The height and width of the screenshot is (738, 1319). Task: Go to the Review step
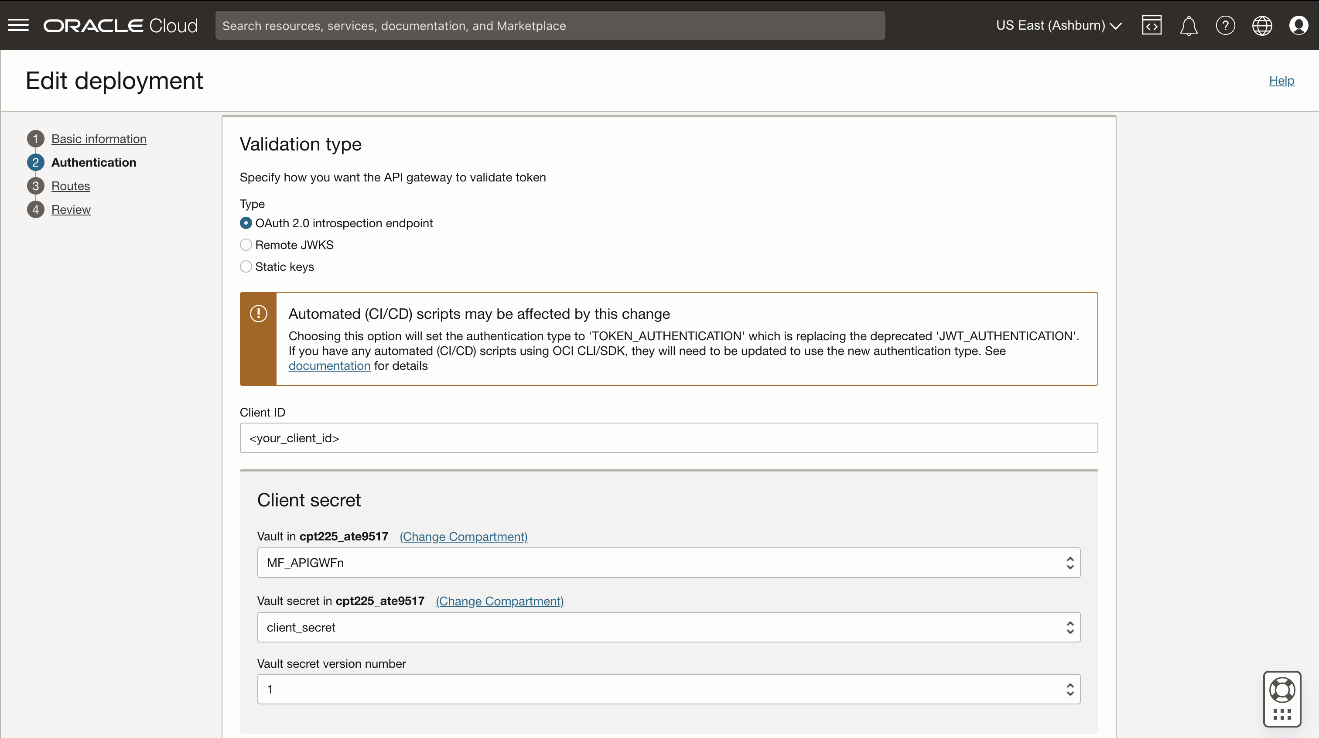coord(71,209)
